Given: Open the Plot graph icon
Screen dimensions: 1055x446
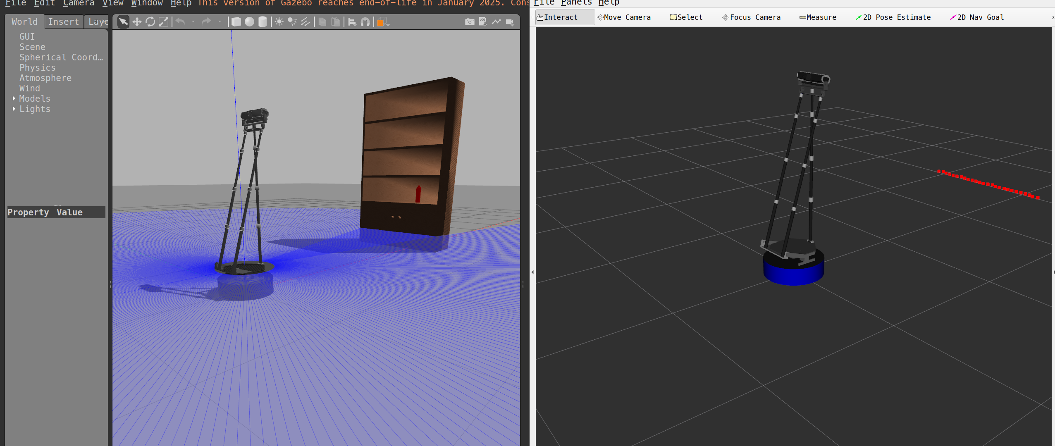Looking at the screenshot, I should pos(496,21).
